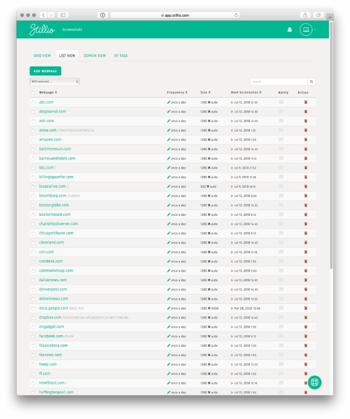Click '1280 x 5000' size for docs.google.com
Viewport: 350px width, 419px height.
pos(209,308)
